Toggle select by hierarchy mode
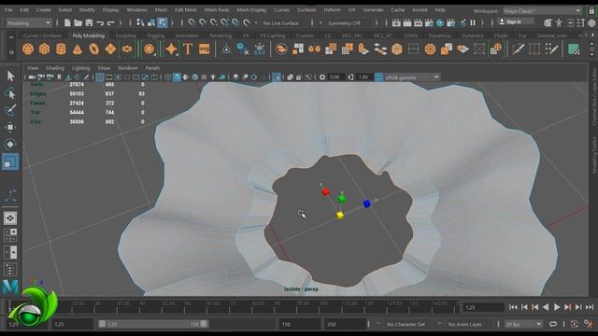Viewport: 598px width, 336px height. click(140, 22)
